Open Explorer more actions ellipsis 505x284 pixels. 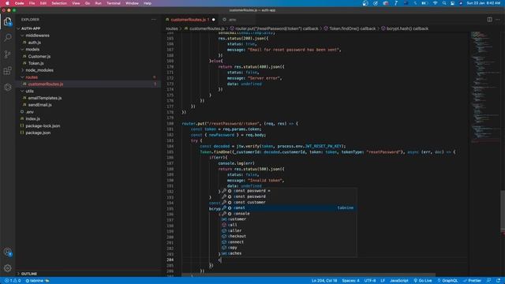pos(154,20)
